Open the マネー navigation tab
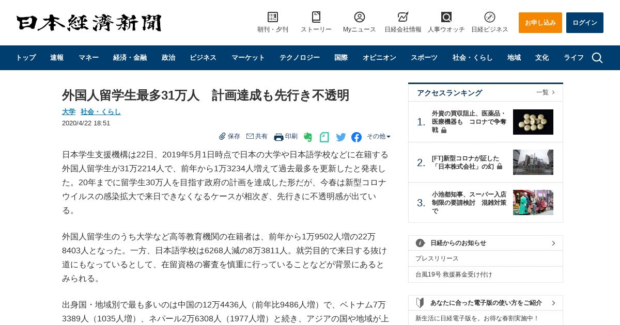This screenshot has height=325, width=620. click(88, 58)
